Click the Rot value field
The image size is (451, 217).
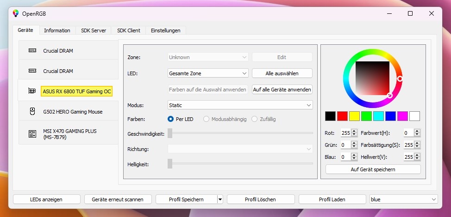point(346,133)
